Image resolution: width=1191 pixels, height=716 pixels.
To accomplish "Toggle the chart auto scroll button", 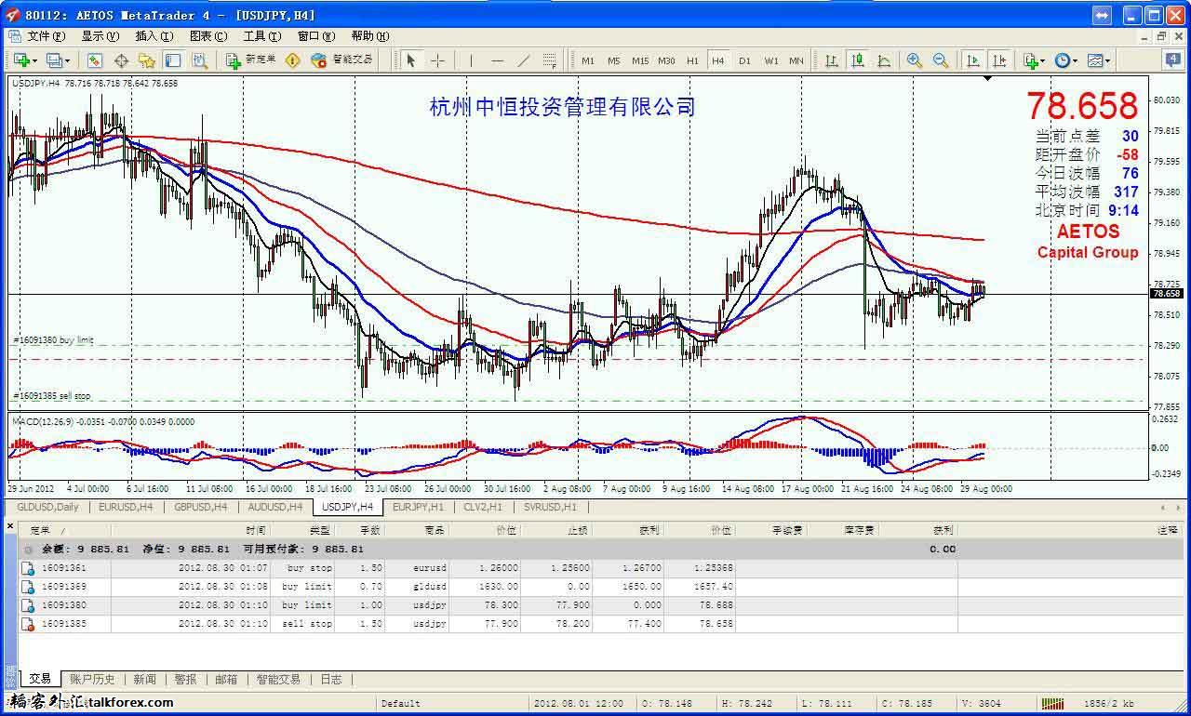I will point(973,60).
